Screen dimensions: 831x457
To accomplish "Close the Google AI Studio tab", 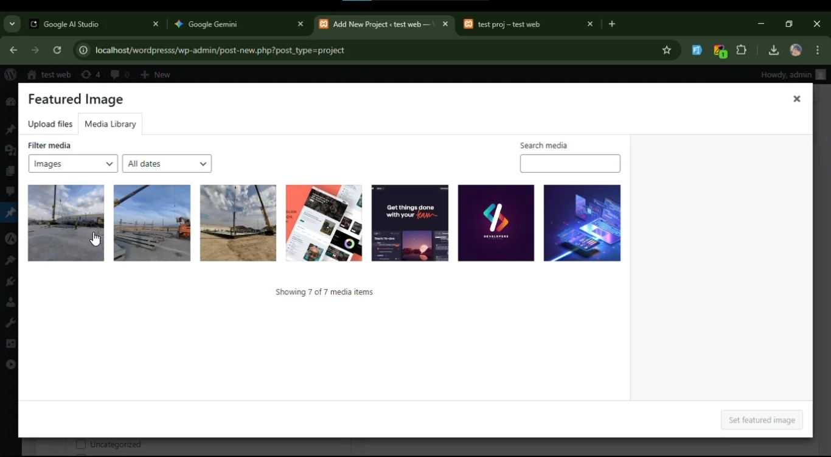I will (x=156, y=24).
